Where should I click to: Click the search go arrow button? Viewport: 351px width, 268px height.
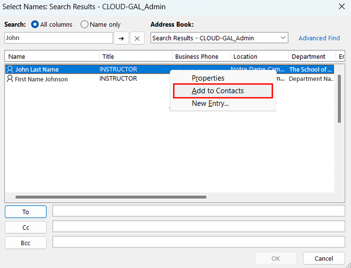point(121,38)
